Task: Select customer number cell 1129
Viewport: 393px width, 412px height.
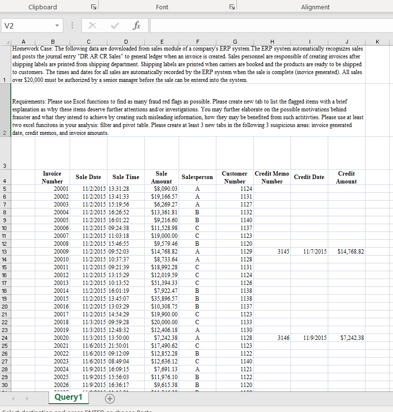Action: (235, 252)
